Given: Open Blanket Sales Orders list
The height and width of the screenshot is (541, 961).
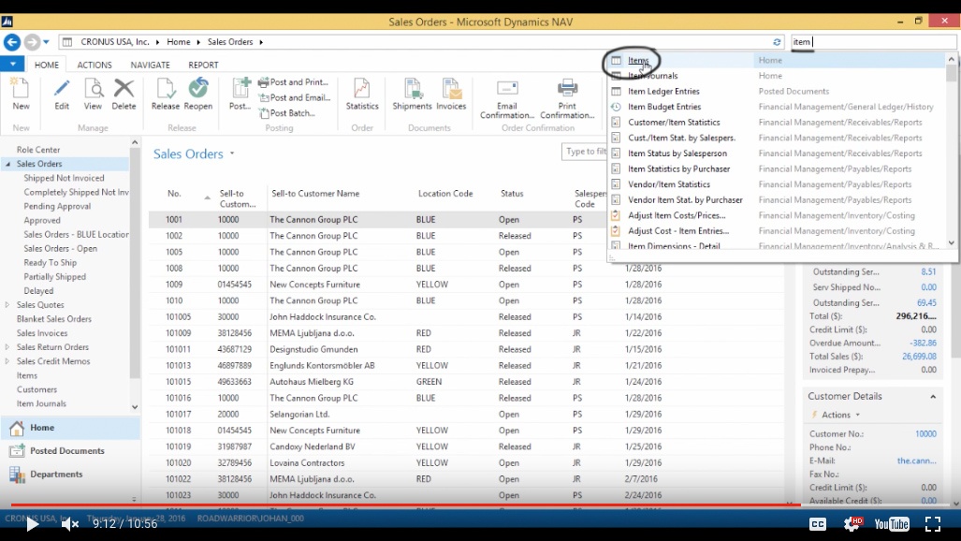Looking at the screenshot, I should (54, 319).
